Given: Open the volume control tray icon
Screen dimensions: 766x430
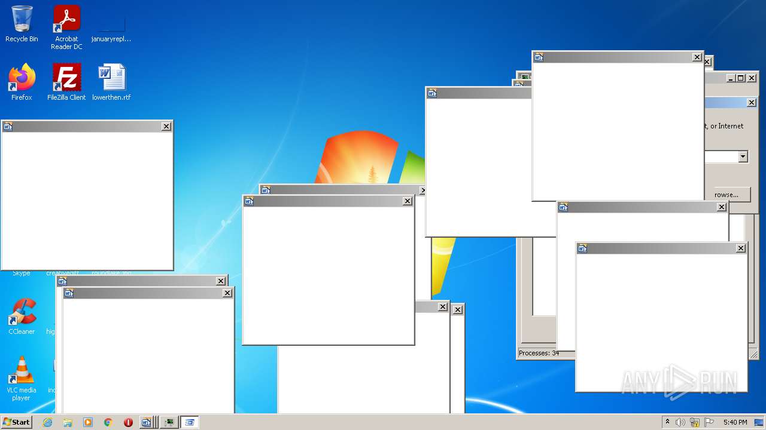Looking at the screenshot, I should [680, 422].
